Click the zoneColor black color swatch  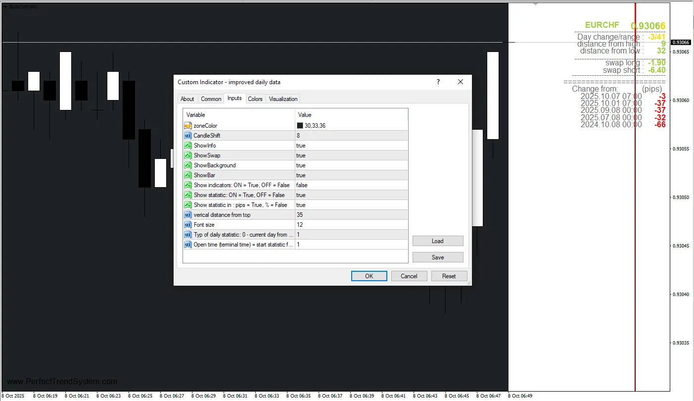click(x=300, y=126)
